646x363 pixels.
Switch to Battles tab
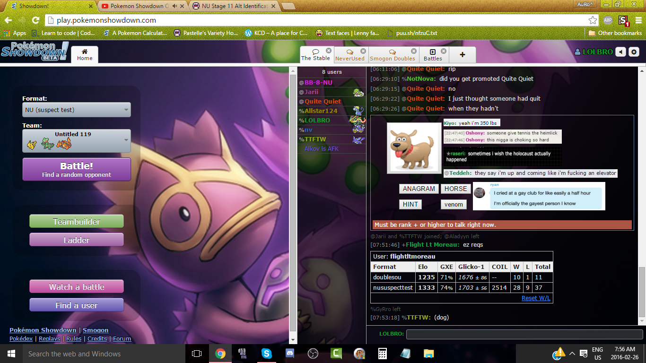click(x=433, y=55)
